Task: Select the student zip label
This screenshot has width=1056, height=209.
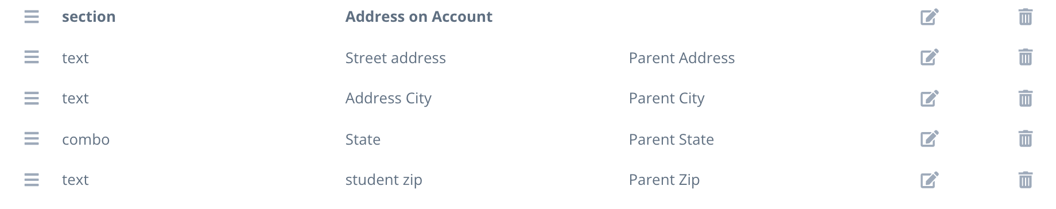Action: [x=383, y=180]
